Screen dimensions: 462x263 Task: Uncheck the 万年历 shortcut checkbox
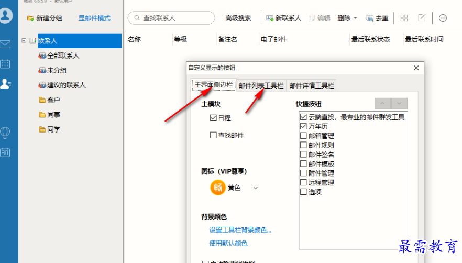[303, 126]
